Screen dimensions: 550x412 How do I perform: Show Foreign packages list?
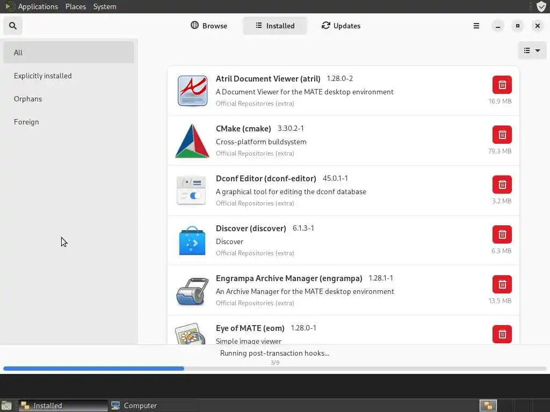(x=69, y=122)
